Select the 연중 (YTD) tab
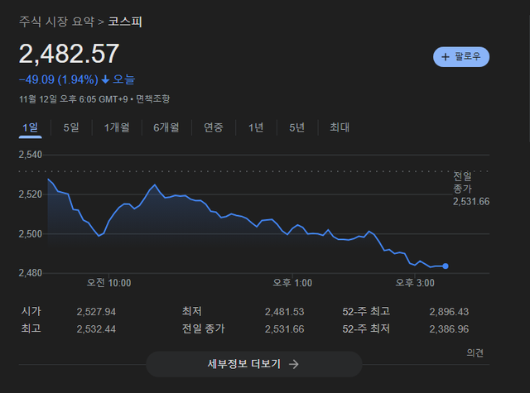The width and height of the screenshot is (530, 393). pyautogui.click(x=214, y=127)
